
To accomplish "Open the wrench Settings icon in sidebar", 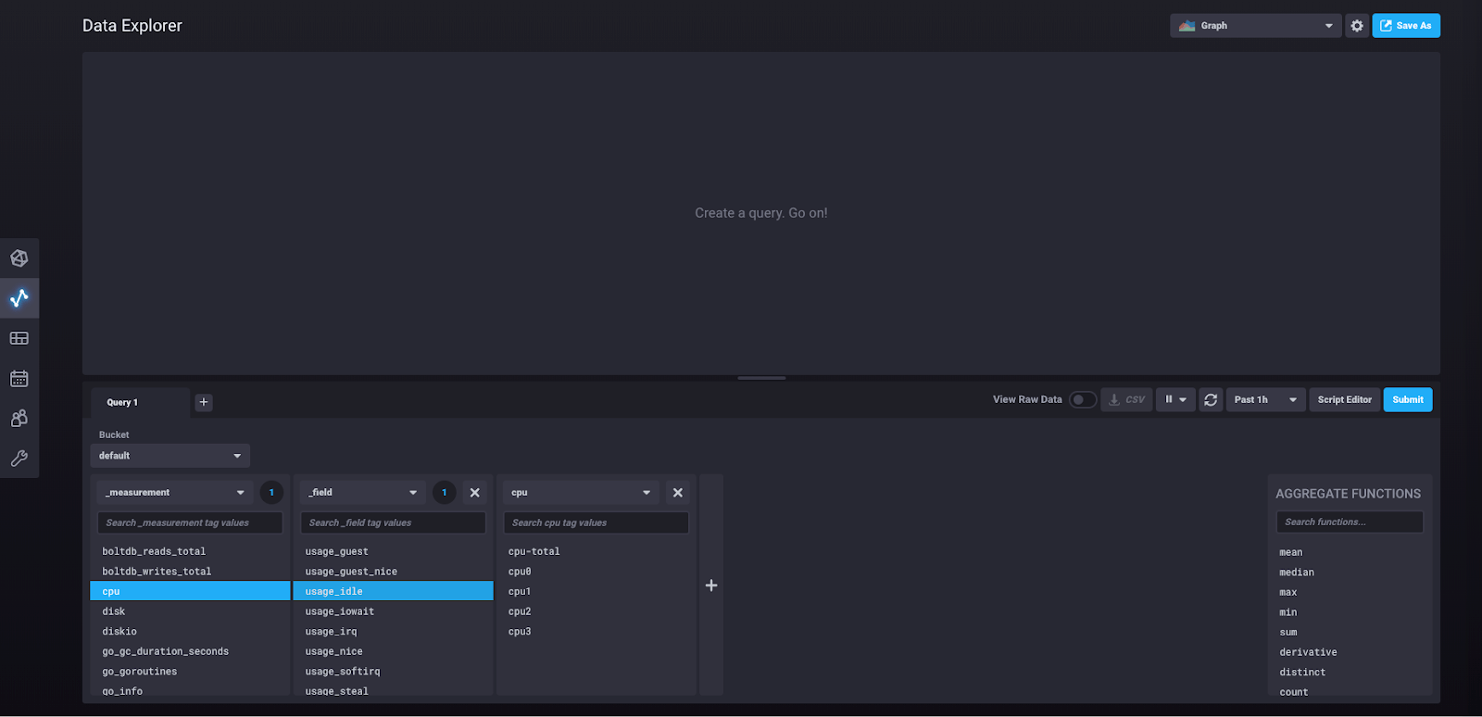I will coord(19,459).
